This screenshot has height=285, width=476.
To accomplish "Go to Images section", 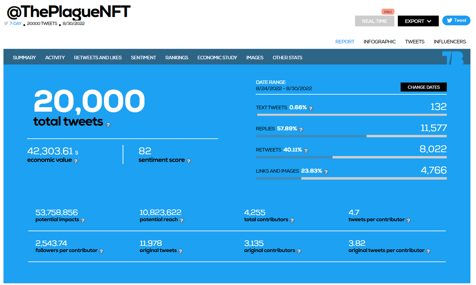I will click(x=255, y=57).
